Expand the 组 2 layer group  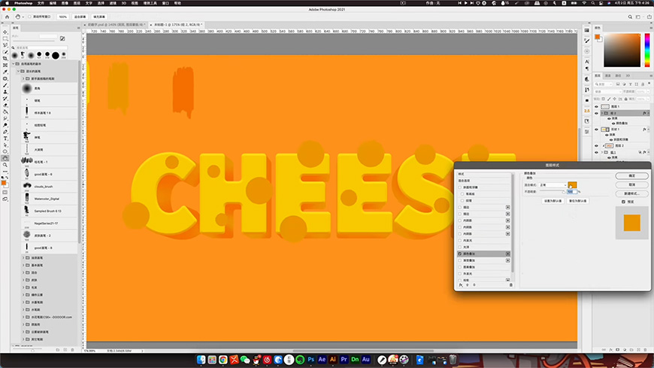pyautogui.click(x=602, y=113)
